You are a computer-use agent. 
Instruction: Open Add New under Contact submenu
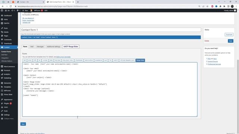[4, 55]
